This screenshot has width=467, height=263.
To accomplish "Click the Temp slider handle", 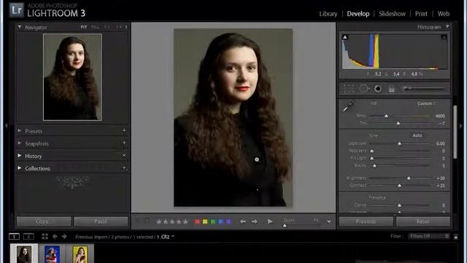I will pyautogui.click(x=386, y=115).
